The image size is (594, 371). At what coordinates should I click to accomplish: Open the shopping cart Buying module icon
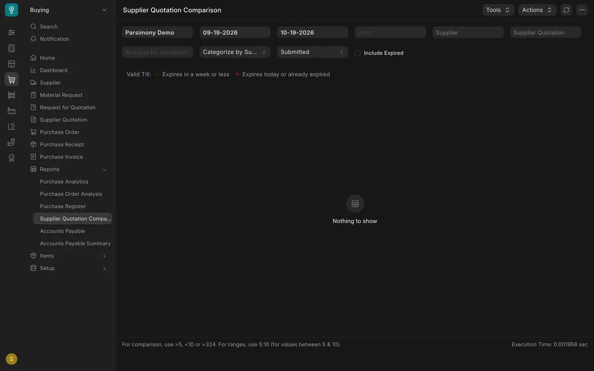point(12,79)
